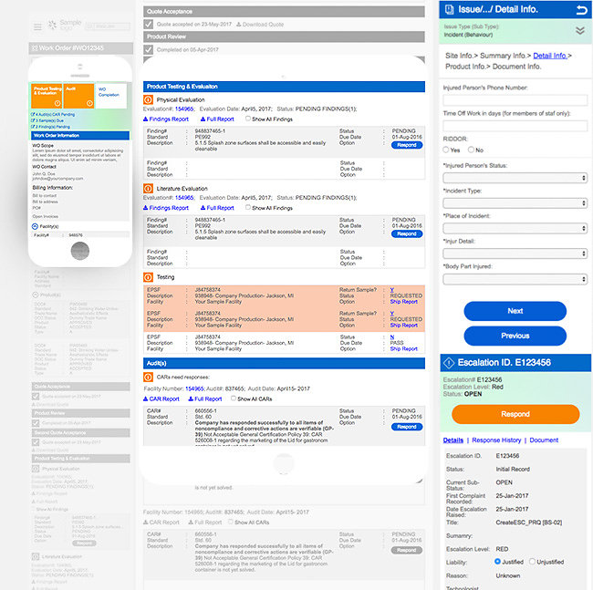Open hamburger menu in left mobile header

tap(37, 26)
